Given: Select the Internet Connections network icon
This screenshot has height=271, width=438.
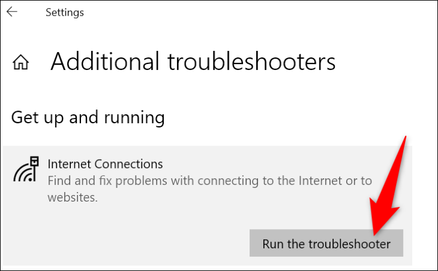Looking at the screenshot, I should click(x=26, y=169).
